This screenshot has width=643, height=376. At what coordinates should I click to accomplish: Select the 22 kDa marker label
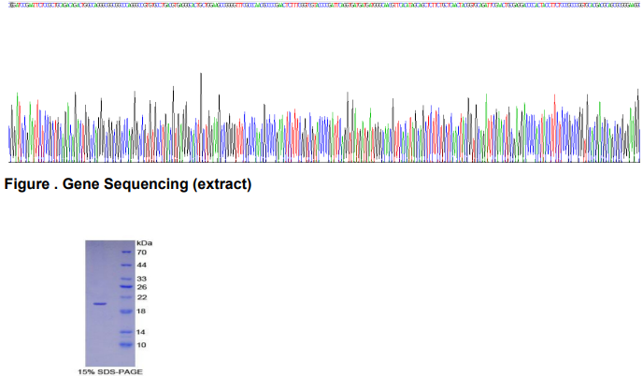141,297
